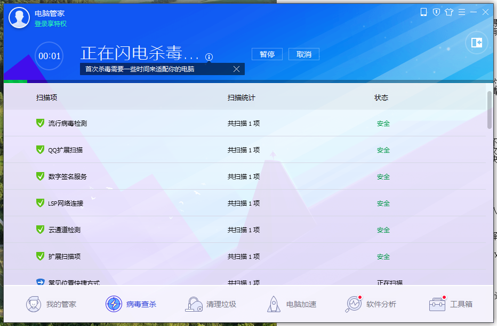Viewport: 497px width, 326px height.
Task: Open the hamburger main menu icon
Action: [x=461, y=12]
